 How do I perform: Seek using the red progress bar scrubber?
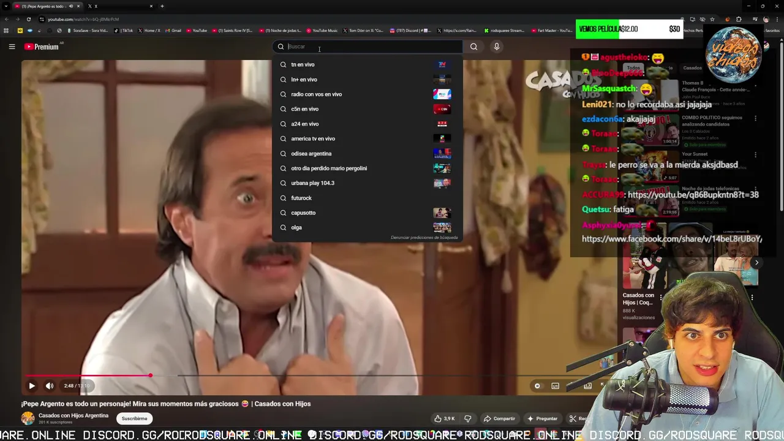tap(150, 375)
